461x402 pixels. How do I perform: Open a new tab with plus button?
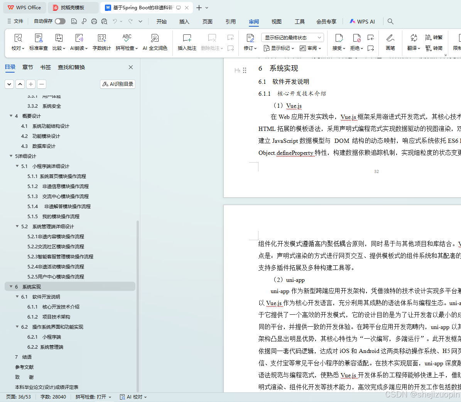tap(199, 8)
